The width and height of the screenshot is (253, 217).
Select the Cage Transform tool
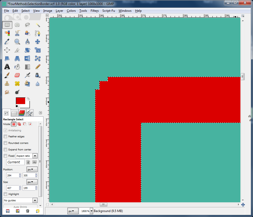(x=38, y=58)
